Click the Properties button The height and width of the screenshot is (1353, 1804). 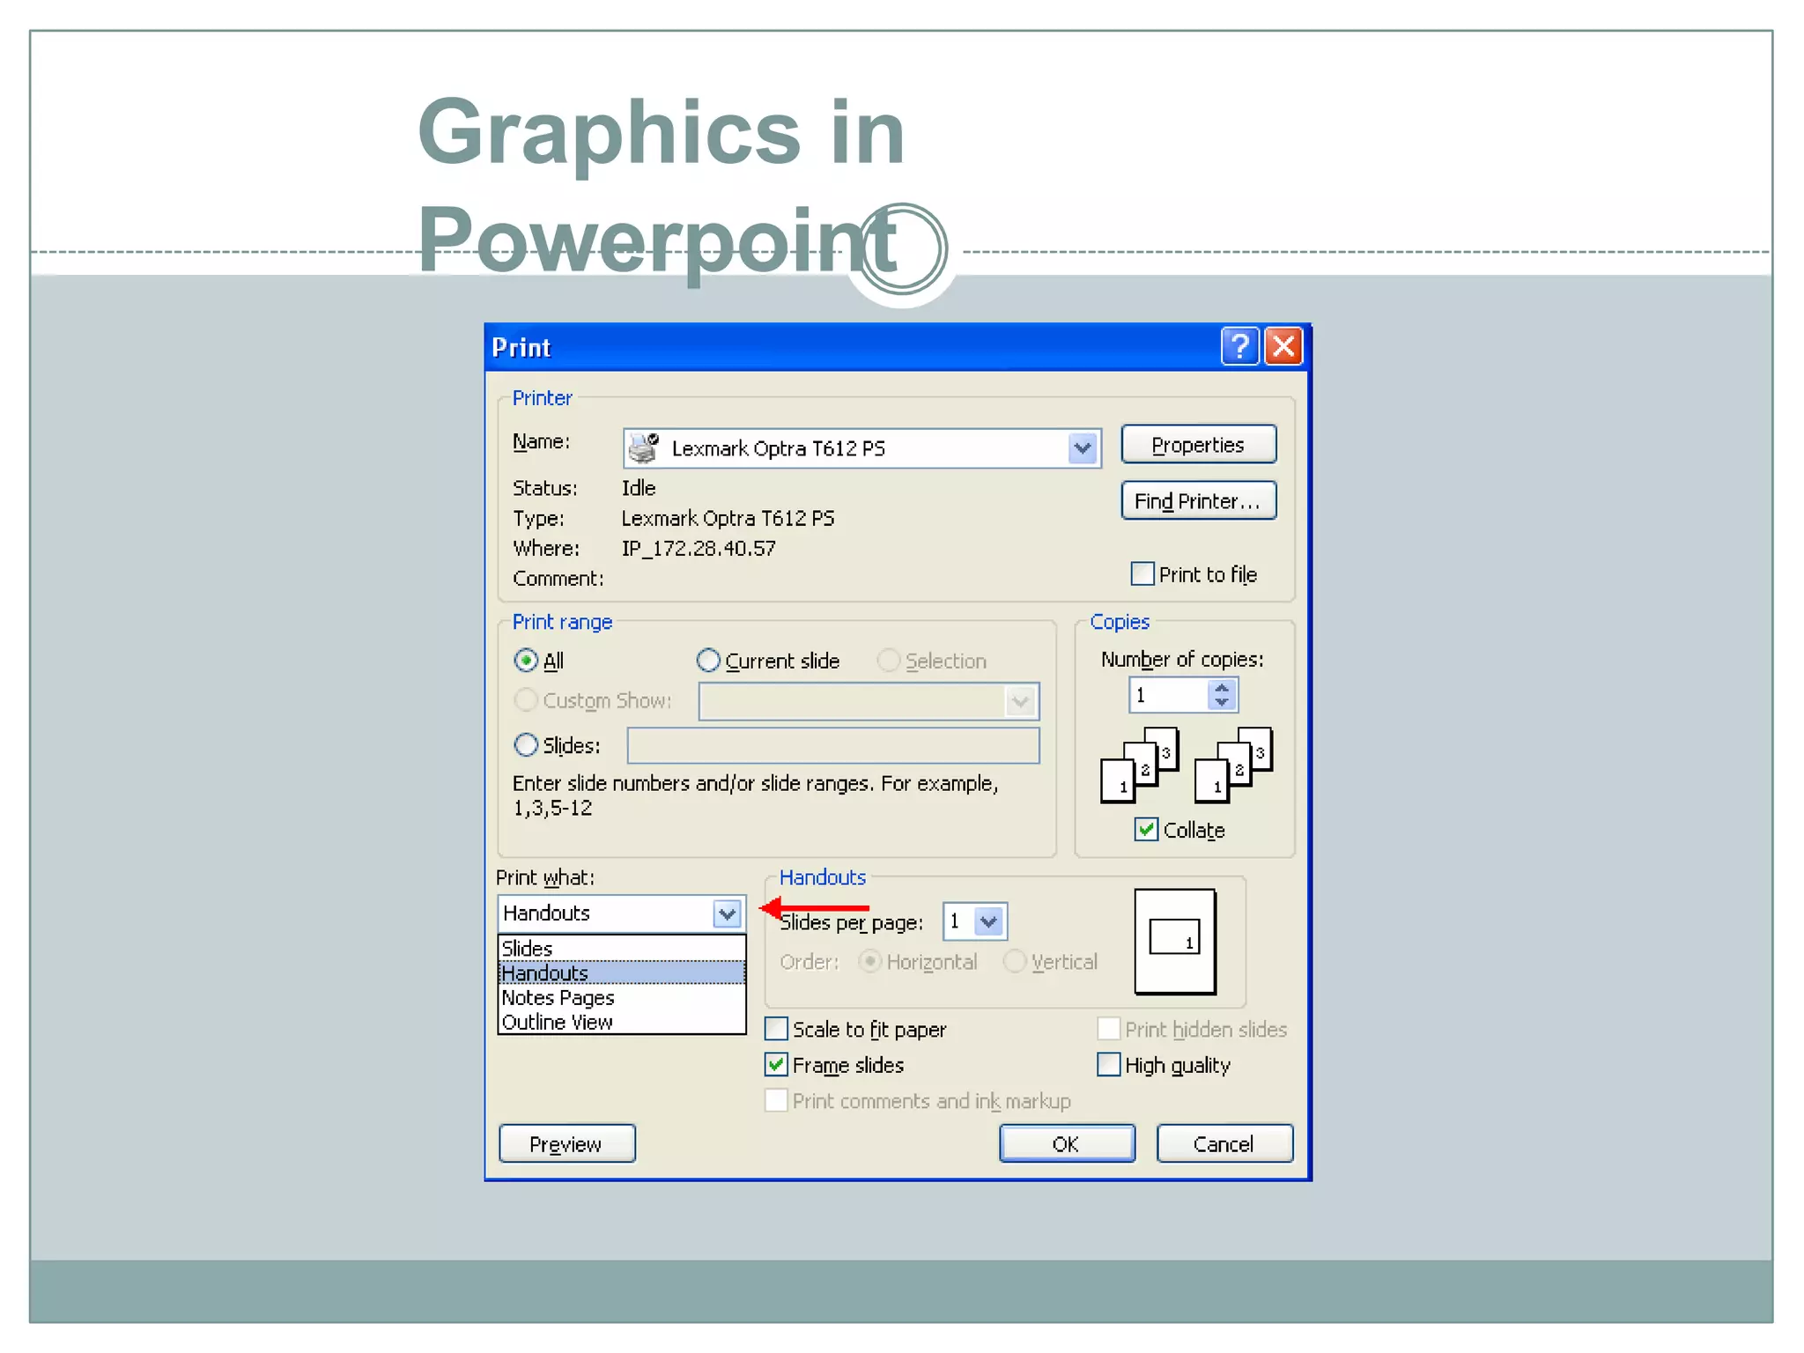pos(1198,445)
